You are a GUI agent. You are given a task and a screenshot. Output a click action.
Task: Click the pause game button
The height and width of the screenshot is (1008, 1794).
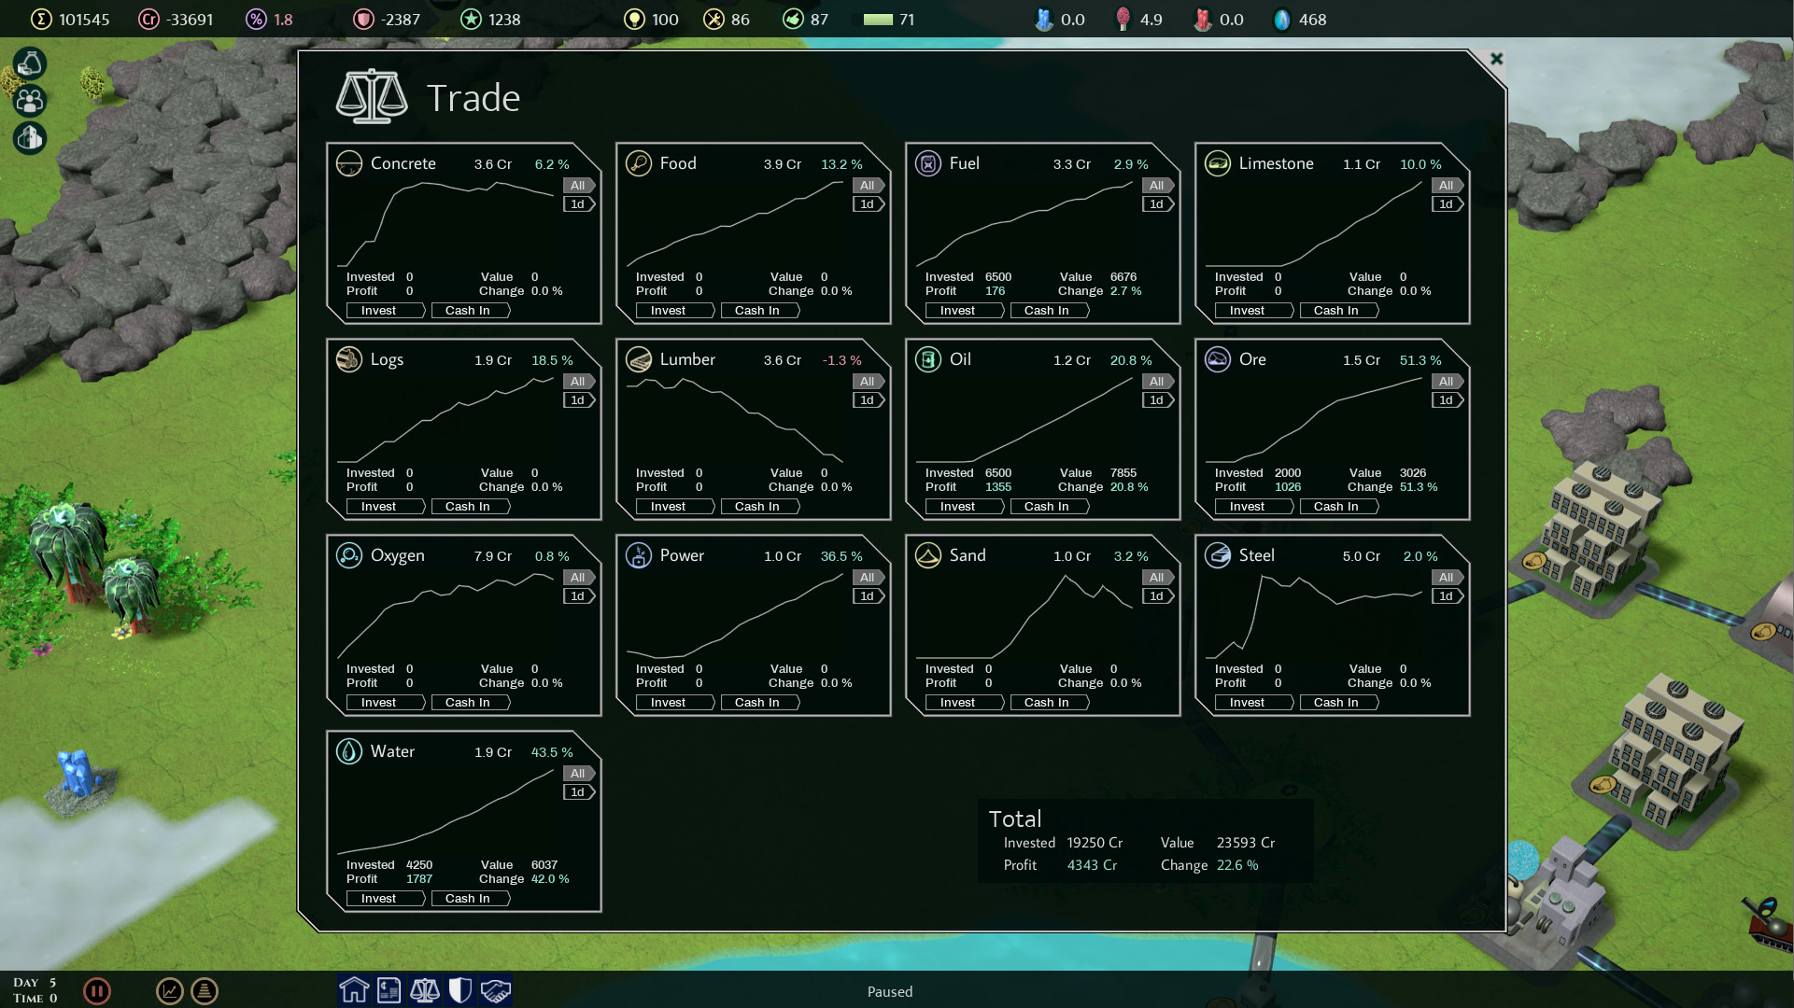click(x=97, y=990)
